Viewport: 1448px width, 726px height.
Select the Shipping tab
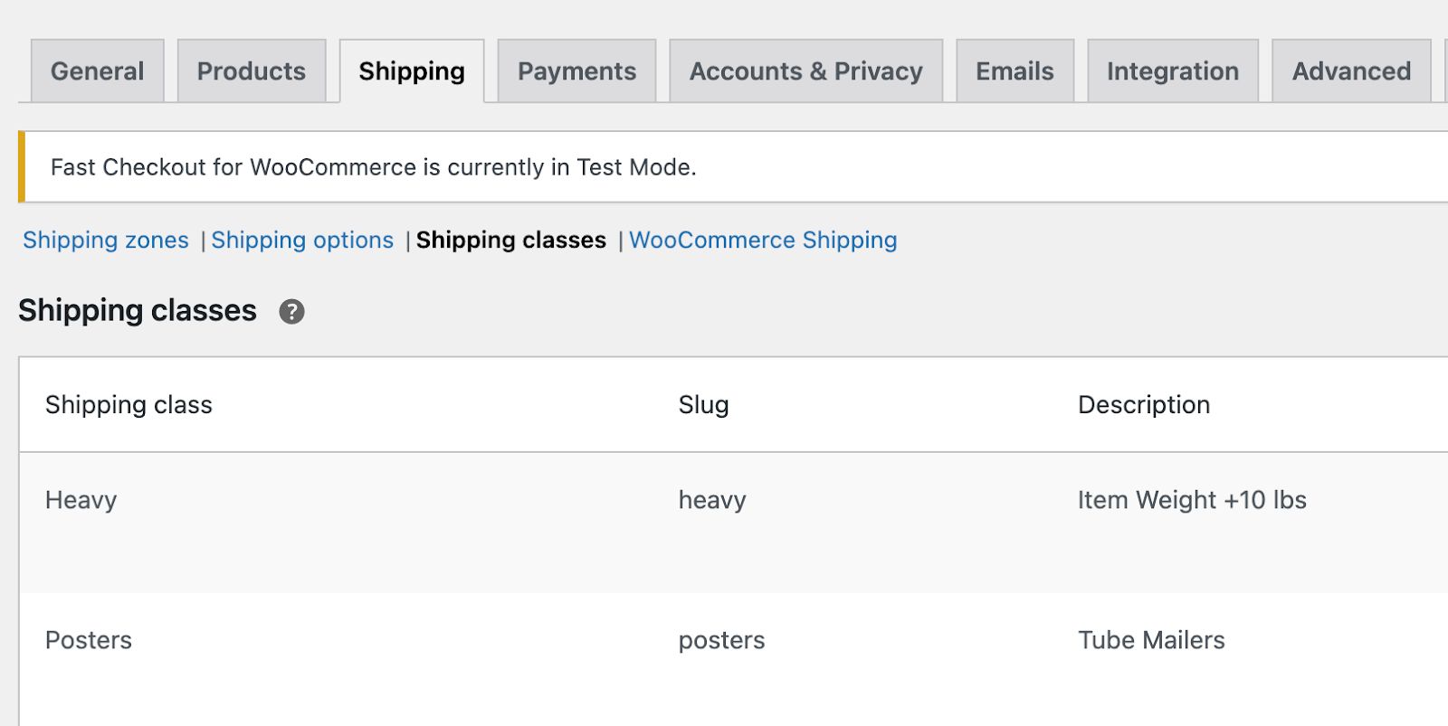(x=412, y=71)
